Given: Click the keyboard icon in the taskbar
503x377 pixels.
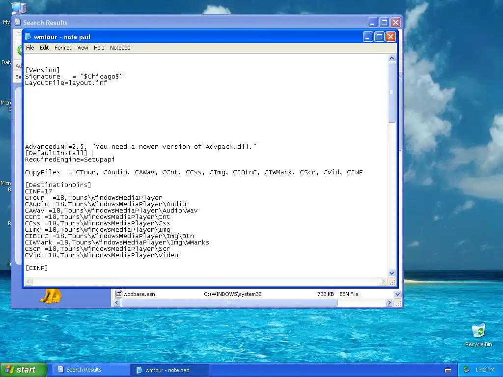Looking at the screenshot, I should pos(448,370).
